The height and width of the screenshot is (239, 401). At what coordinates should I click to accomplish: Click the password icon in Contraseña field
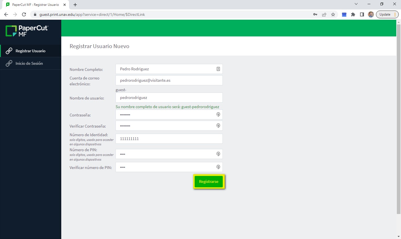pyautogui.click(x=218, y=114)
